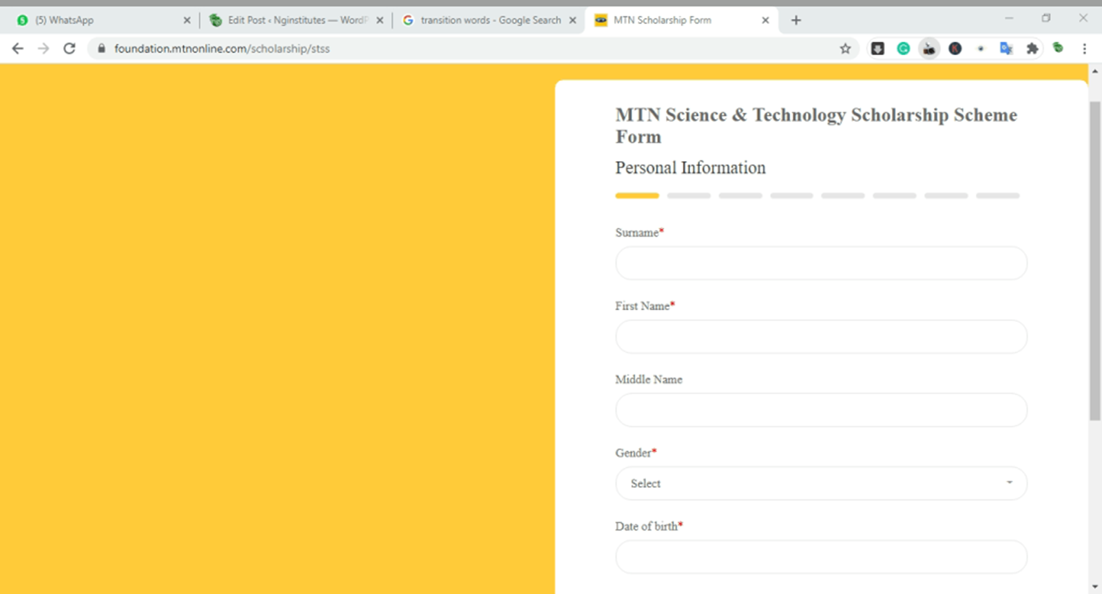Open a new tab with the plus button
Image resolution: width=1102 pixels, height=594 pixels.
click(x=796, y=20)
